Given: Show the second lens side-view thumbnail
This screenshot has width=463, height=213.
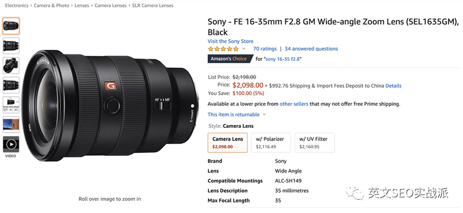Looking at the screenshot, I should tap(11, 46).
